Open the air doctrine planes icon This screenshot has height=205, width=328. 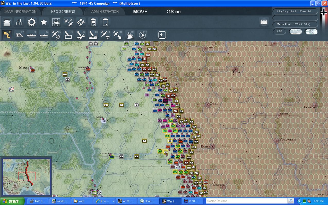point(68,22)
